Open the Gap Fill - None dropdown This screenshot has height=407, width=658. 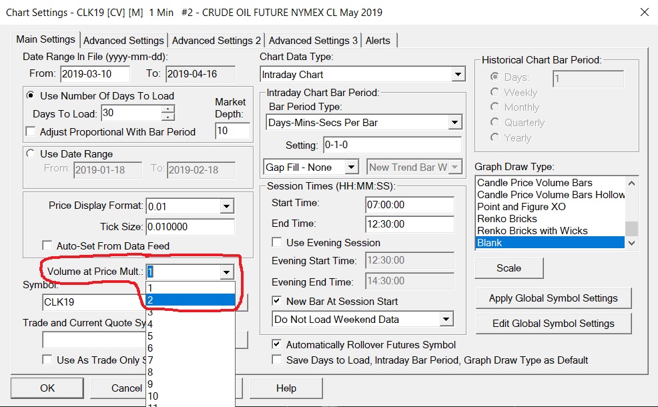tap(351, 167)
